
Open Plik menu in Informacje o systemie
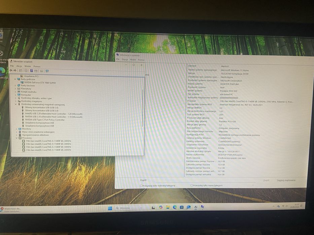coord(118,59)
